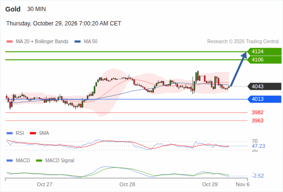Image resolution: width=283 pixels, height=192 pixels.
Task: Click the blue 4013 pivot price tag
Action: click(x=264, y=99)
